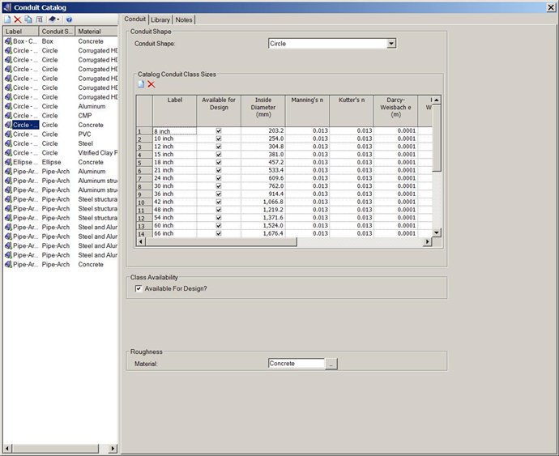Viewport: 559px width, 456px height.
Task: Click the New conduit catalog entry icon
Action: [7, 19]
